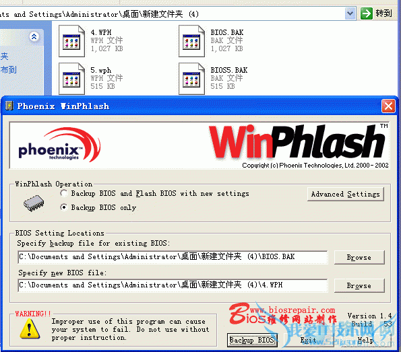The image size is (401, 352).
Task: Select the BIOS5.BAK file icon
Action: 191,79
